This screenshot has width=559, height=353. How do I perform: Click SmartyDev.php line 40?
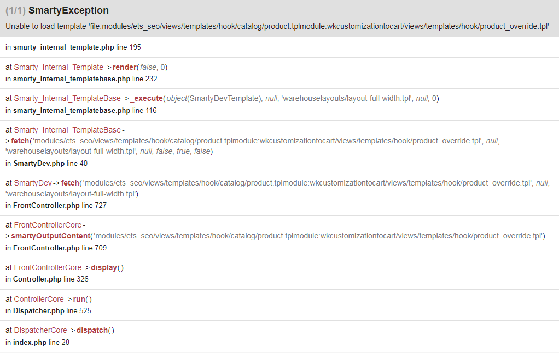click(46, 164)
